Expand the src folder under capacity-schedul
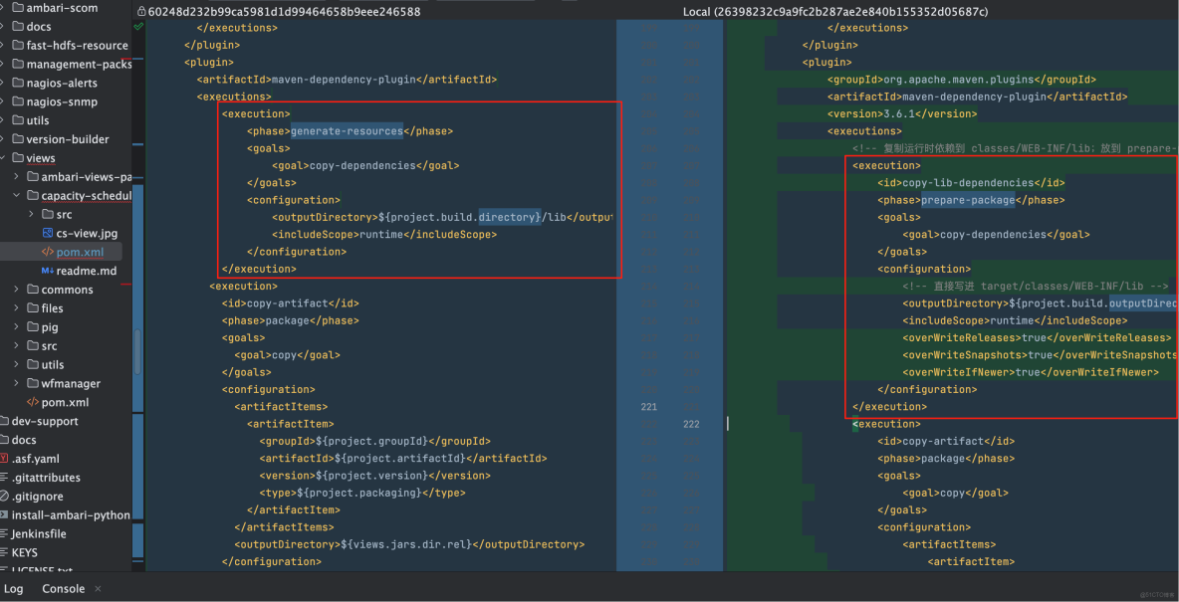 point(31,214)
